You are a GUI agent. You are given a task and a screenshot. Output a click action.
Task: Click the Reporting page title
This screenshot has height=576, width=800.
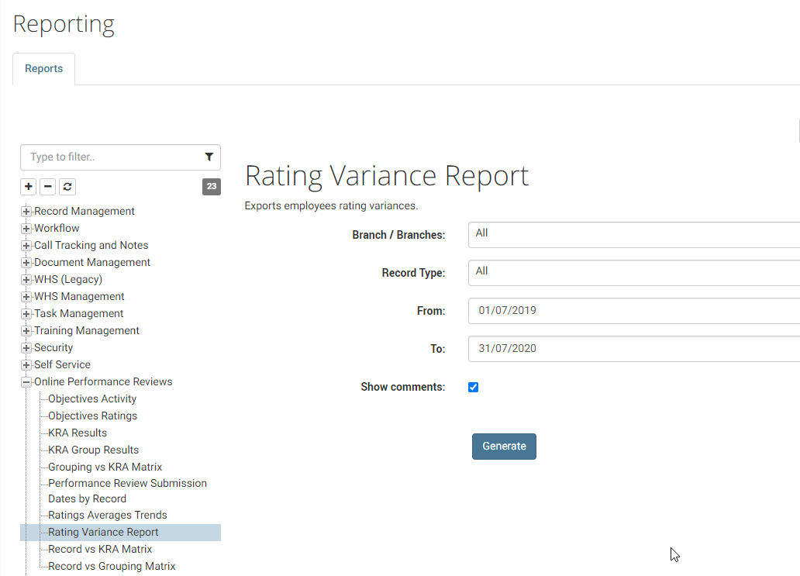64,25
